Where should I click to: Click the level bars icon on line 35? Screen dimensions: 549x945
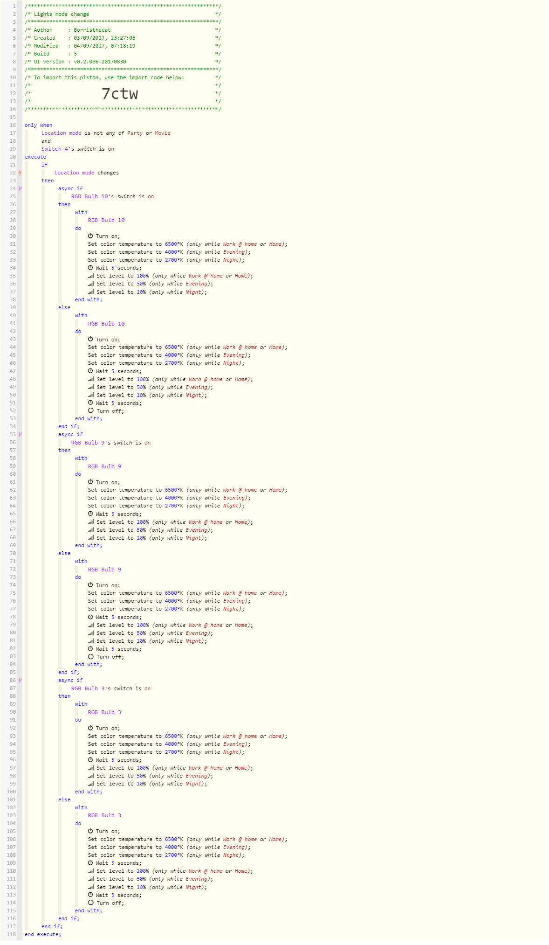click(91, 276)
